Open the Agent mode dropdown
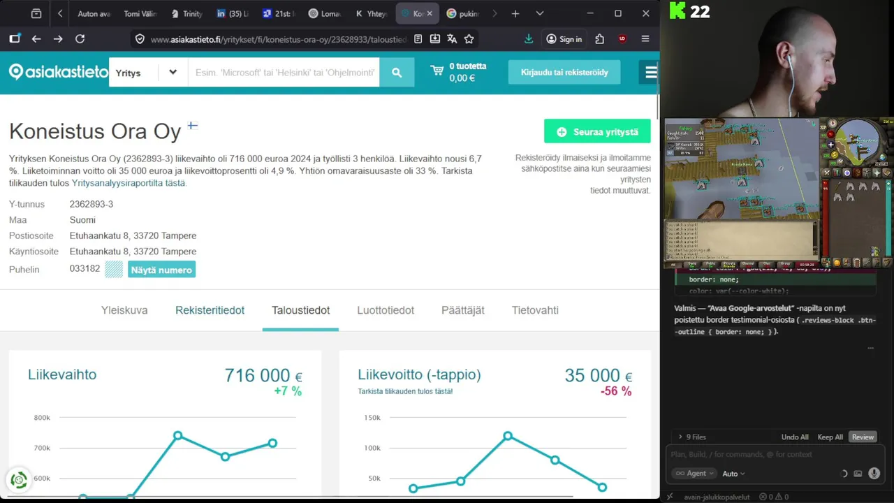Viewport: 894px width, 503px height. (x=694, y=474)
